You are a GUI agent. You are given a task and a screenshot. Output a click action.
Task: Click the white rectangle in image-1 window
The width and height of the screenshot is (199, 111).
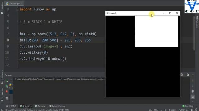[x=156, y=31]
